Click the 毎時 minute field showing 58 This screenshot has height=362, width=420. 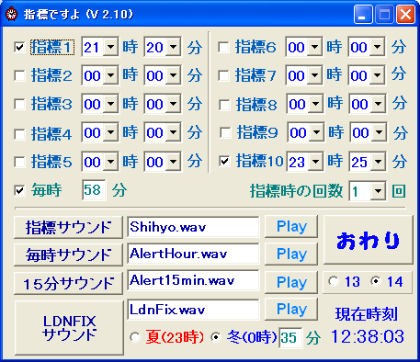click(x=94, y=190)
